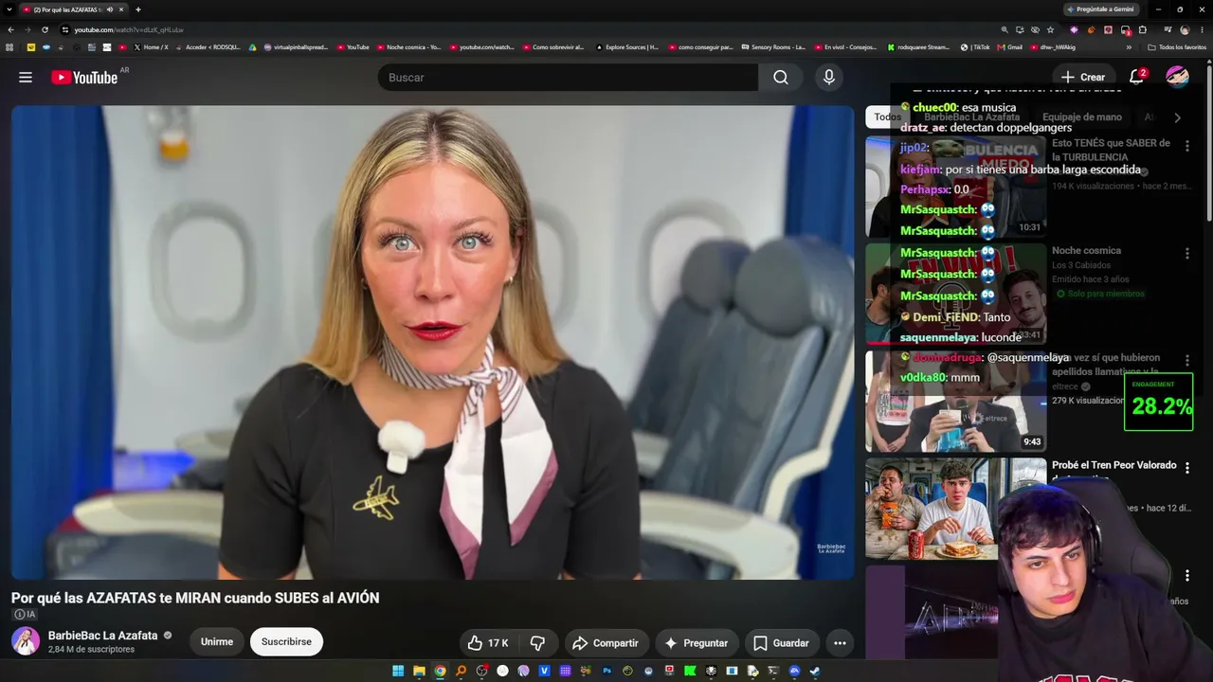Open options for the Tren Peor Valorado video
This screenshot has height=682, width=1213.
1186,468
